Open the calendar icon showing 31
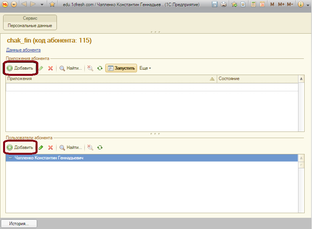Image resolution: width=312 pixels, height=229 pixels. 262,4
